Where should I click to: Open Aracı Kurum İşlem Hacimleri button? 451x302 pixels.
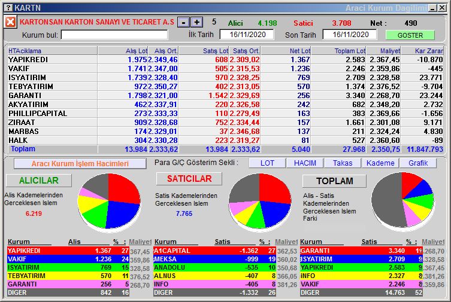point(80,164)
